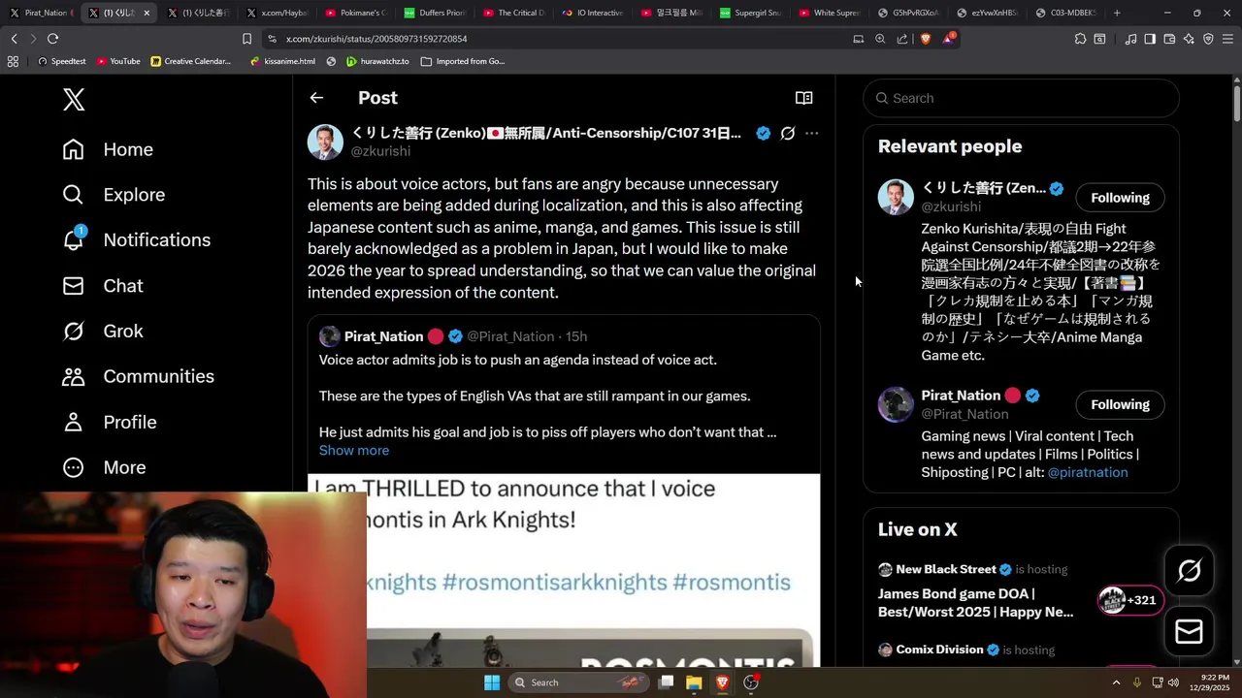Open the More menu in the sidebar
The image size is (1242, 698).
point(104,467)
